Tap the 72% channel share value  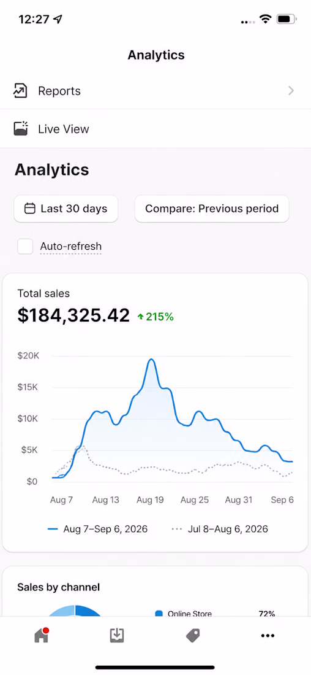click(267, 614)
